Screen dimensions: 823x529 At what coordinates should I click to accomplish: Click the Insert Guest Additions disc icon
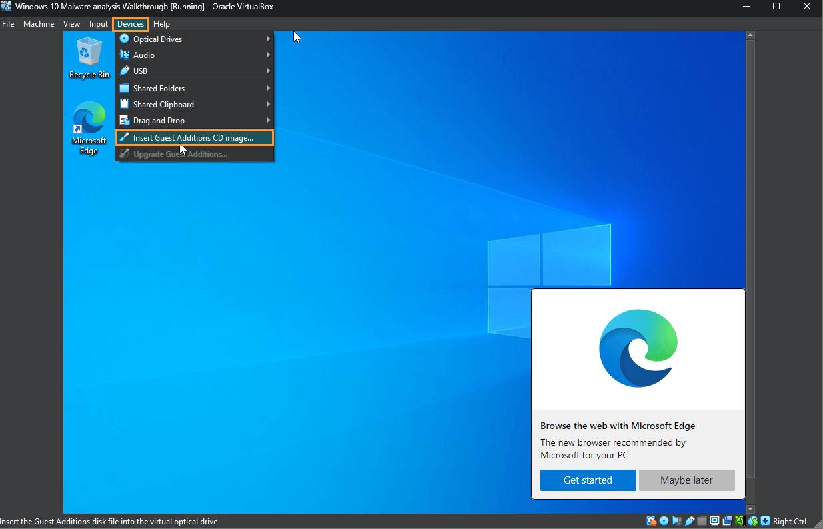click(x=124, y=138)
